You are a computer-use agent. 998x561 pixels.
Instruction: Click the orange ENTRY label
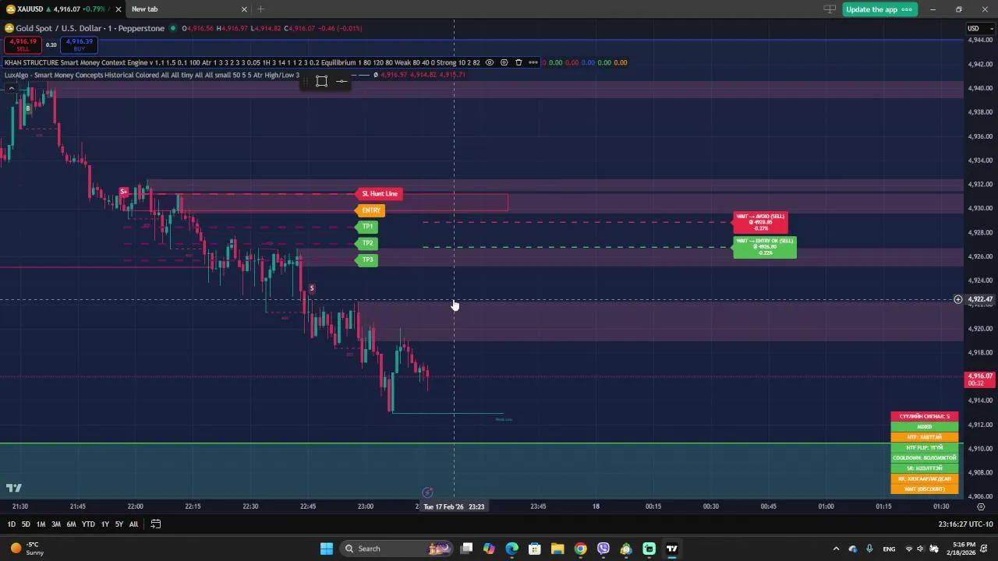coord(370,210)
